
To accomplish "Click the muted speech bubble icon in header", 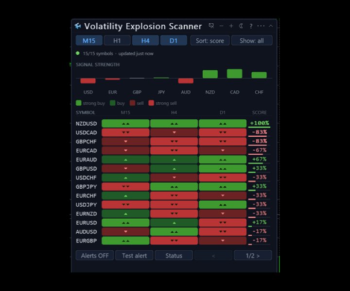I will coord(211,26).
